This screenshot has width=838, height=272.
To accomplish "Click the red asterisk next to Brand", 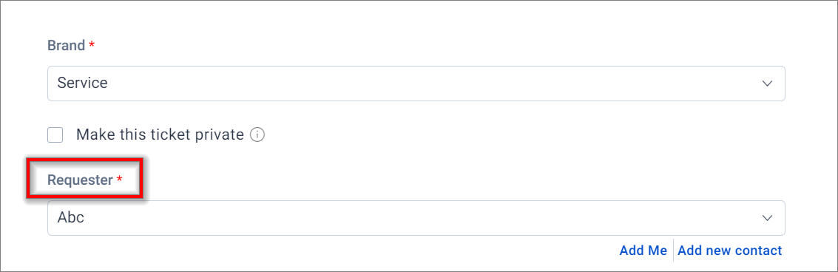I will coord(92,45).
